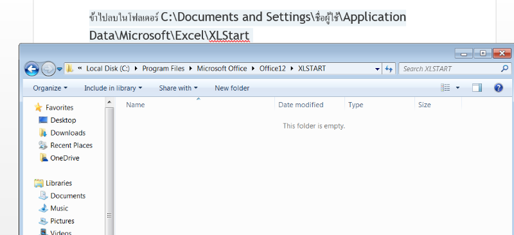This screenshot has width=514, height=235.
Task: Create a New folder
Action: point(232,88)
